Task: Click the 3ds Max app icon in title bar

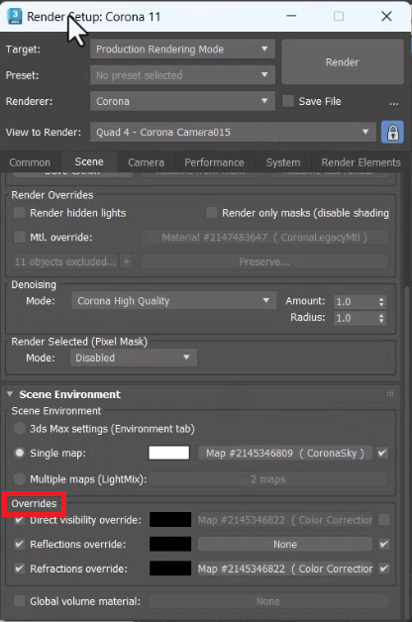Action: [x=15, y=16]
